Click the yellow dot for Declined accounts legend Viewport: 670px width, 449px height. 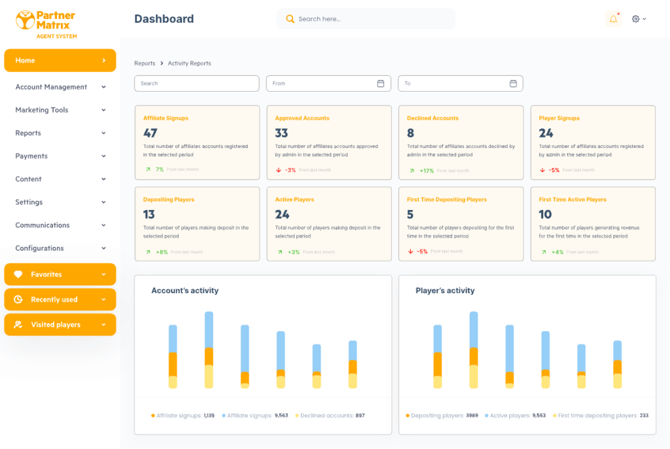[x=296, y=416]
